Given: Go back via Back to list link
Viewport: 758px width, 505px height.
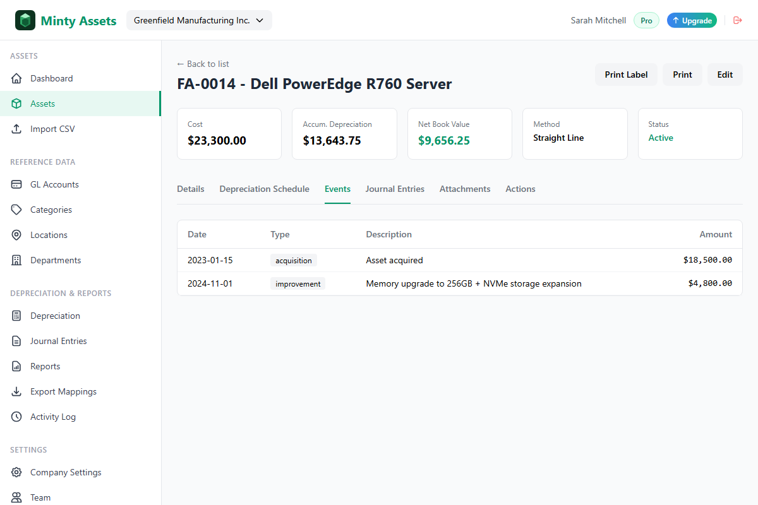Looking at the screenshot, I should tap(203, 64).
